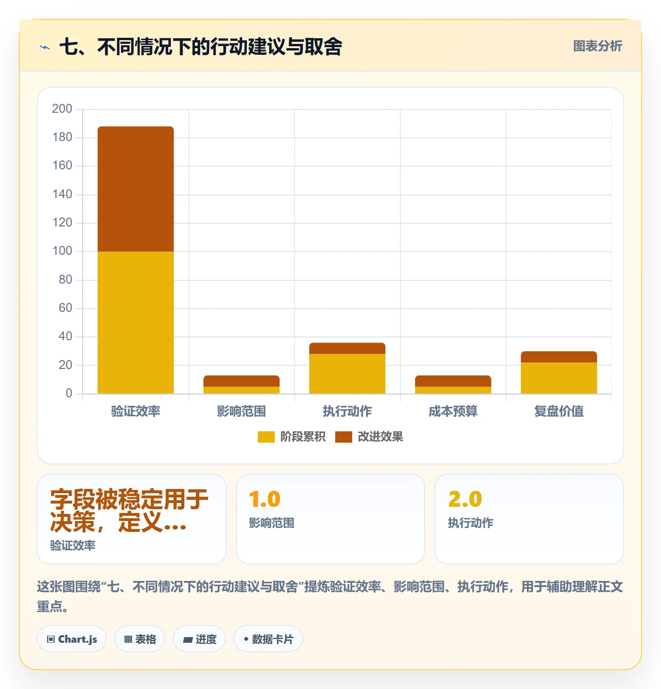Click the 100 value on the y-axis
Screen dimensions: 661x689
[62, 251]
